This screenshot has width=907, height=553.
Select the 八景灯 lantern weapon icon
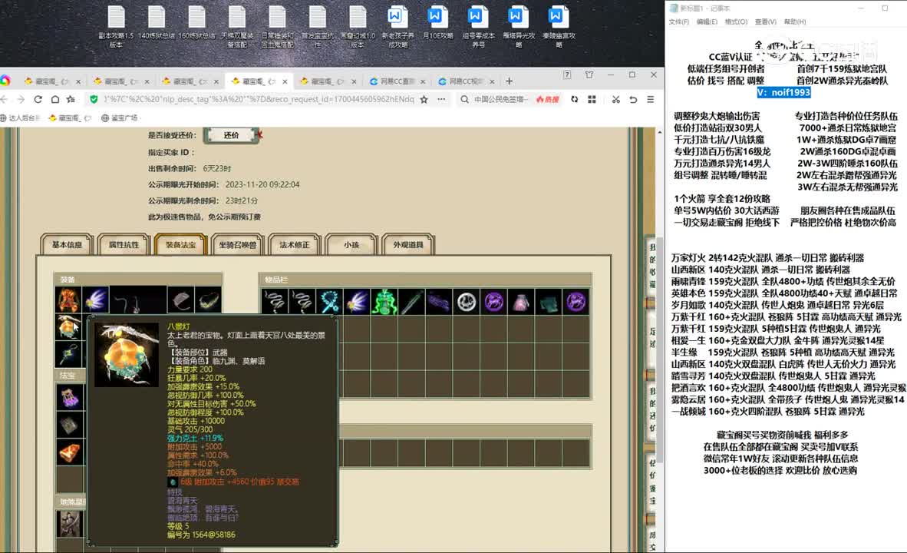pos(68,326)
